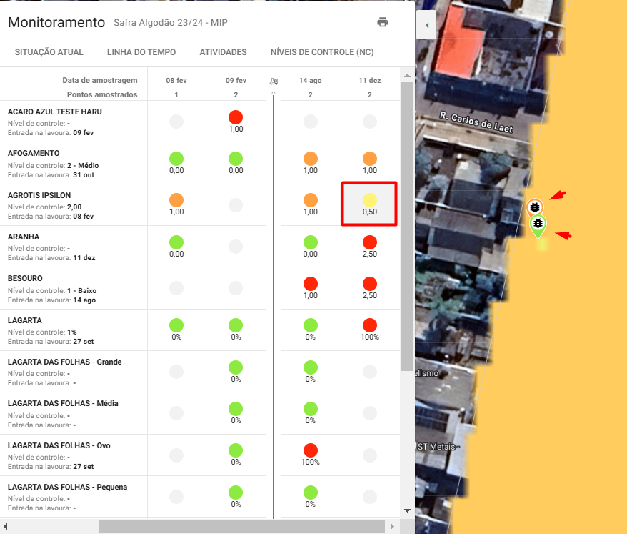Click the 11 dez sampling date column header
The image size is (627, 534).
point(369,81)
